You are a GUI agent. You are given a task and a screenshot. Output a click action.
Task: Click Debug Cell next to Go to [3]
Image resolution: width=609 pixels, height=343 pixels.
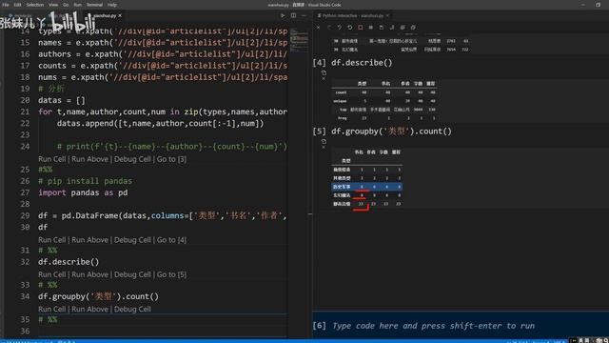132,159
